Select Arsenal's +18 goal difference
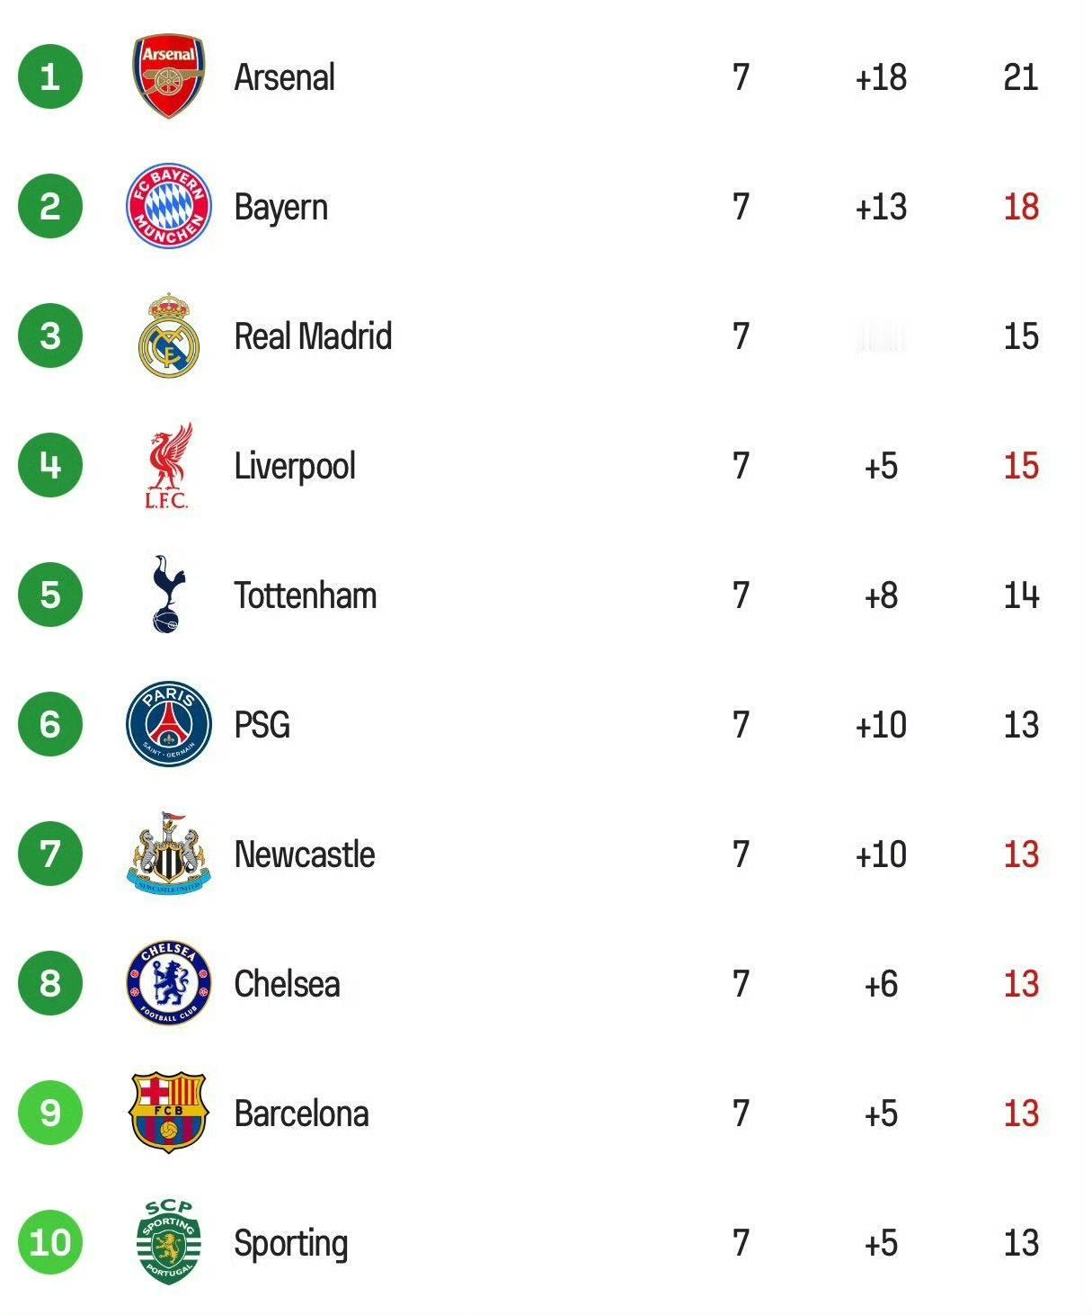1092x1315 pixels. [881, 77]
